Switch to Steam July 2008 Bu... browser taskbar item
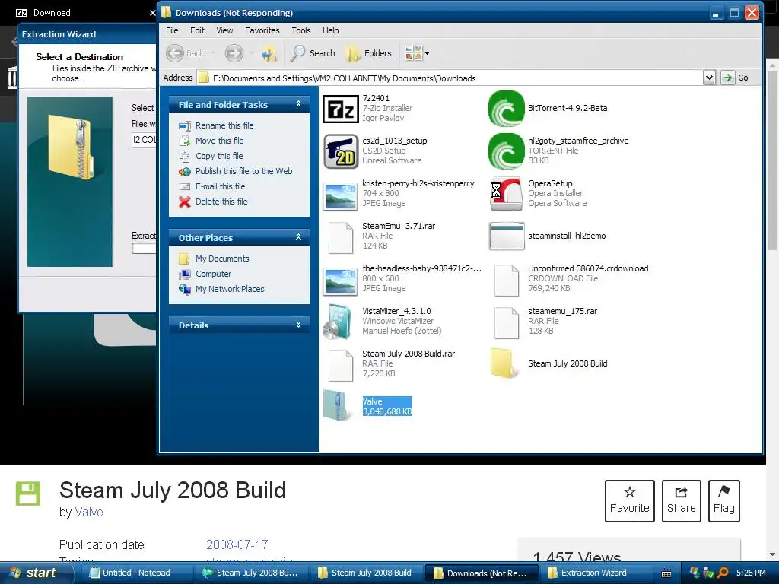Image resolution: width=779 pixels, height=584 pixels. pyautogui.click(x=251, y=573)
